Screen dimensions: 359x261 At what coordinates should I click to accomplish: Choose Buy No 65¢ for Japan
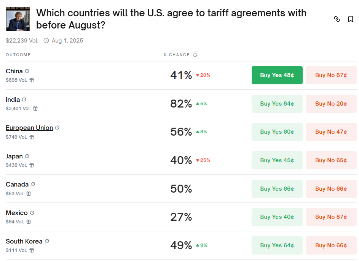pos(331,160)
